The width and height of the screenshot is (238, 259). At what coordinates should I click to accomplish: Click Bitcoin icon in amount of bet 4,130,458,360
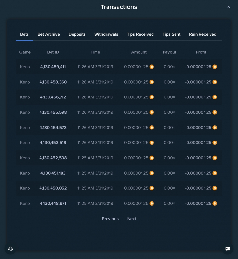coord(152,82)
